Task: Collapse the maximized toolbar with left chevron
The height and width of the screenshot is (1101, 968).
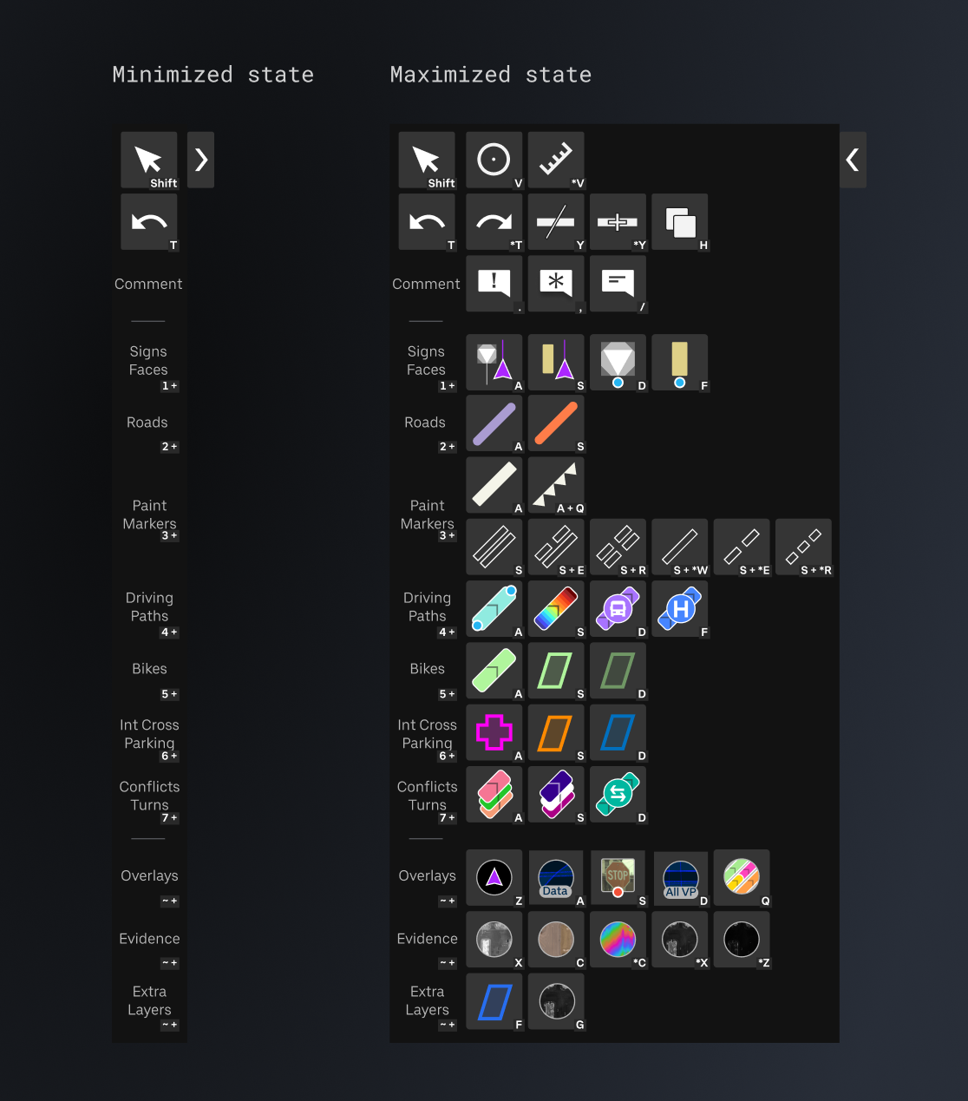Action: point(853,160)
